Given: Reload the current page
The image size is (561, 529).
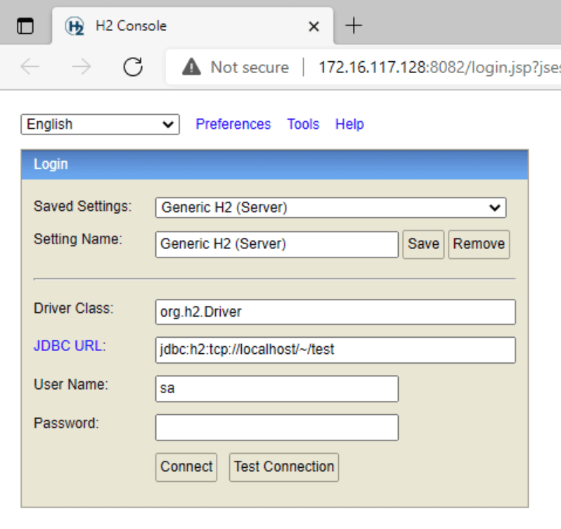Looking at the screenshot, I should coord(133,67).
